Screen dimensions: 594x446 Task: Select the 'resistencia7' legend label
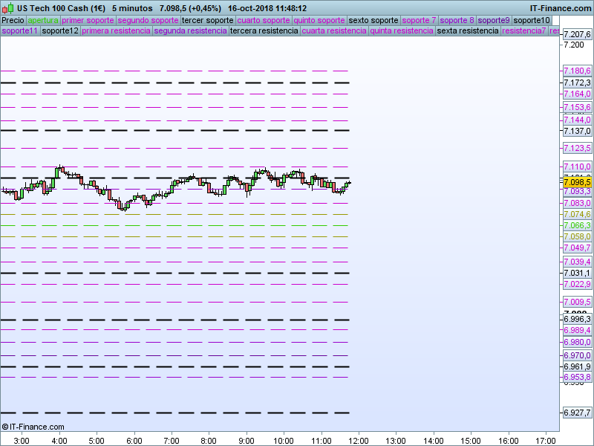click(x=524, y=30)
